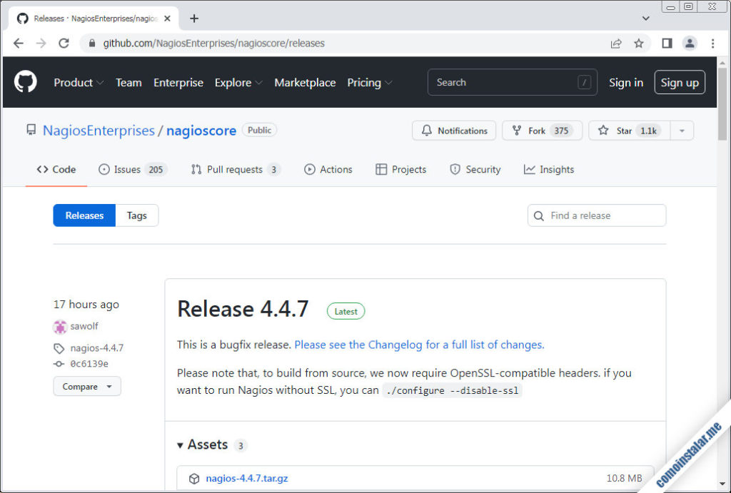The image size is (731, 493).
Task: Open the Product dropdown menu
Action: point(78,82)
